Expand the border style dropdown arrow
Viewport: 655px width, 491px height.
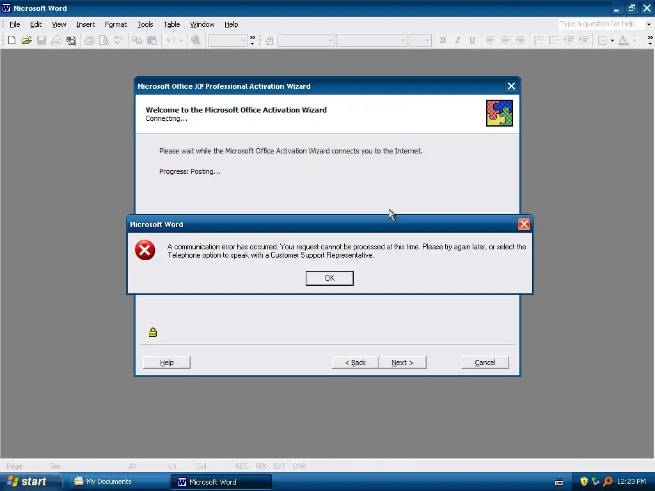(612, 40)
